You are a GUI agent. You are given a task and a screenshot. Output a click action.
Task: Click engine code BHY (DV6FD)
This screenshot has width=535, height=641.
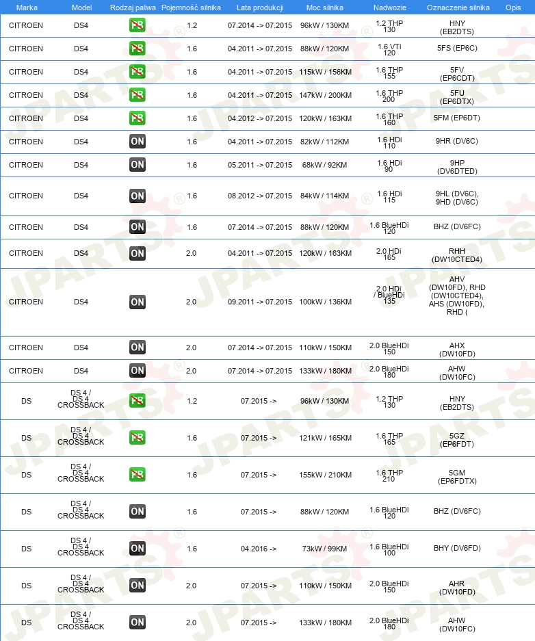click(x=457, y=548)
